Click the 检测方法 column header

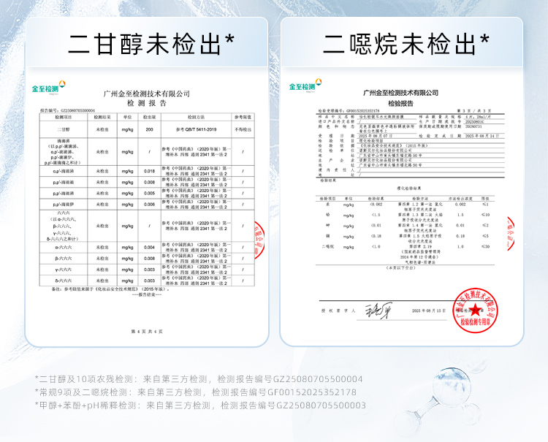coord(196,117)
